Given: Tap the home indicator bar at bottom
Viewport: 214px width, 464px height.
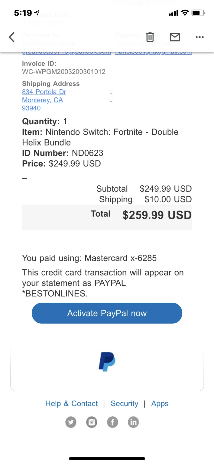Looking at the screenshot, I should click(x=107, y=459).
